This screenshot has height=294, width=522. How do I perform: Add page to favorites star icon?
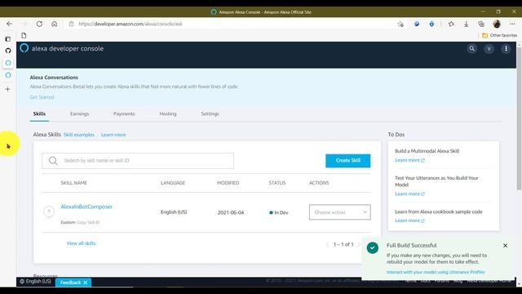(400, 24)
